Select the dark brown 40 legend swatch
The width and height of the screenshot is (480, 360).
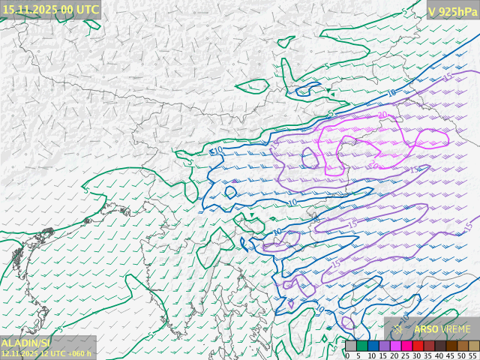(x=440, y=346)
